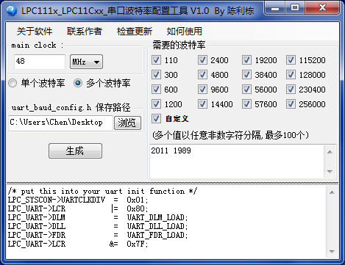
Task: Click the save path field C:\Users\Chen\Desktop
Action: pyautogui.click(x=60, y=123)
